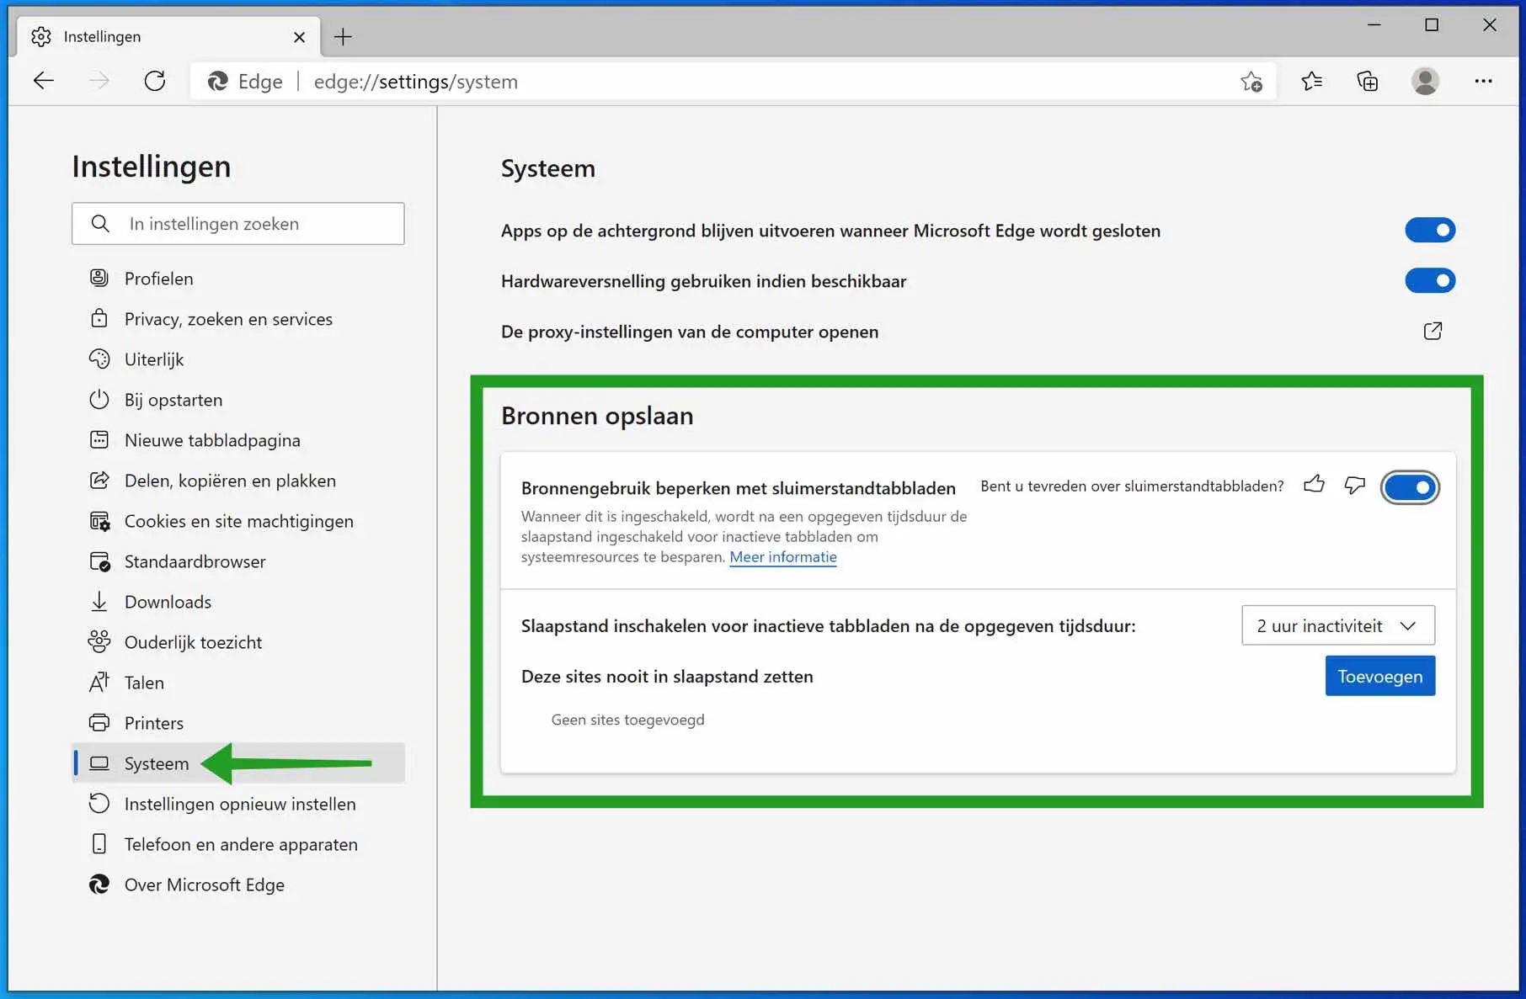This screenshot has height=999, width=1526.
Task: Toggle sluimerstandtabbladen switch
Action: (1411, 487)
